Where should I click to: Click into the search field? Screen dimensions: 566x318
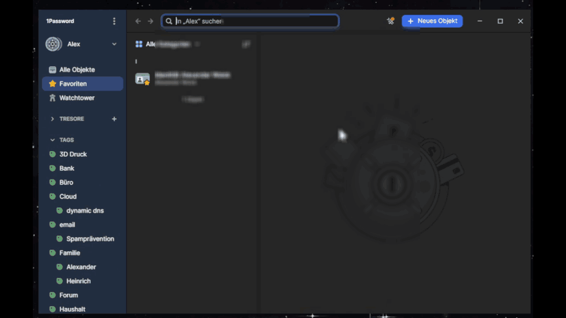255,22
